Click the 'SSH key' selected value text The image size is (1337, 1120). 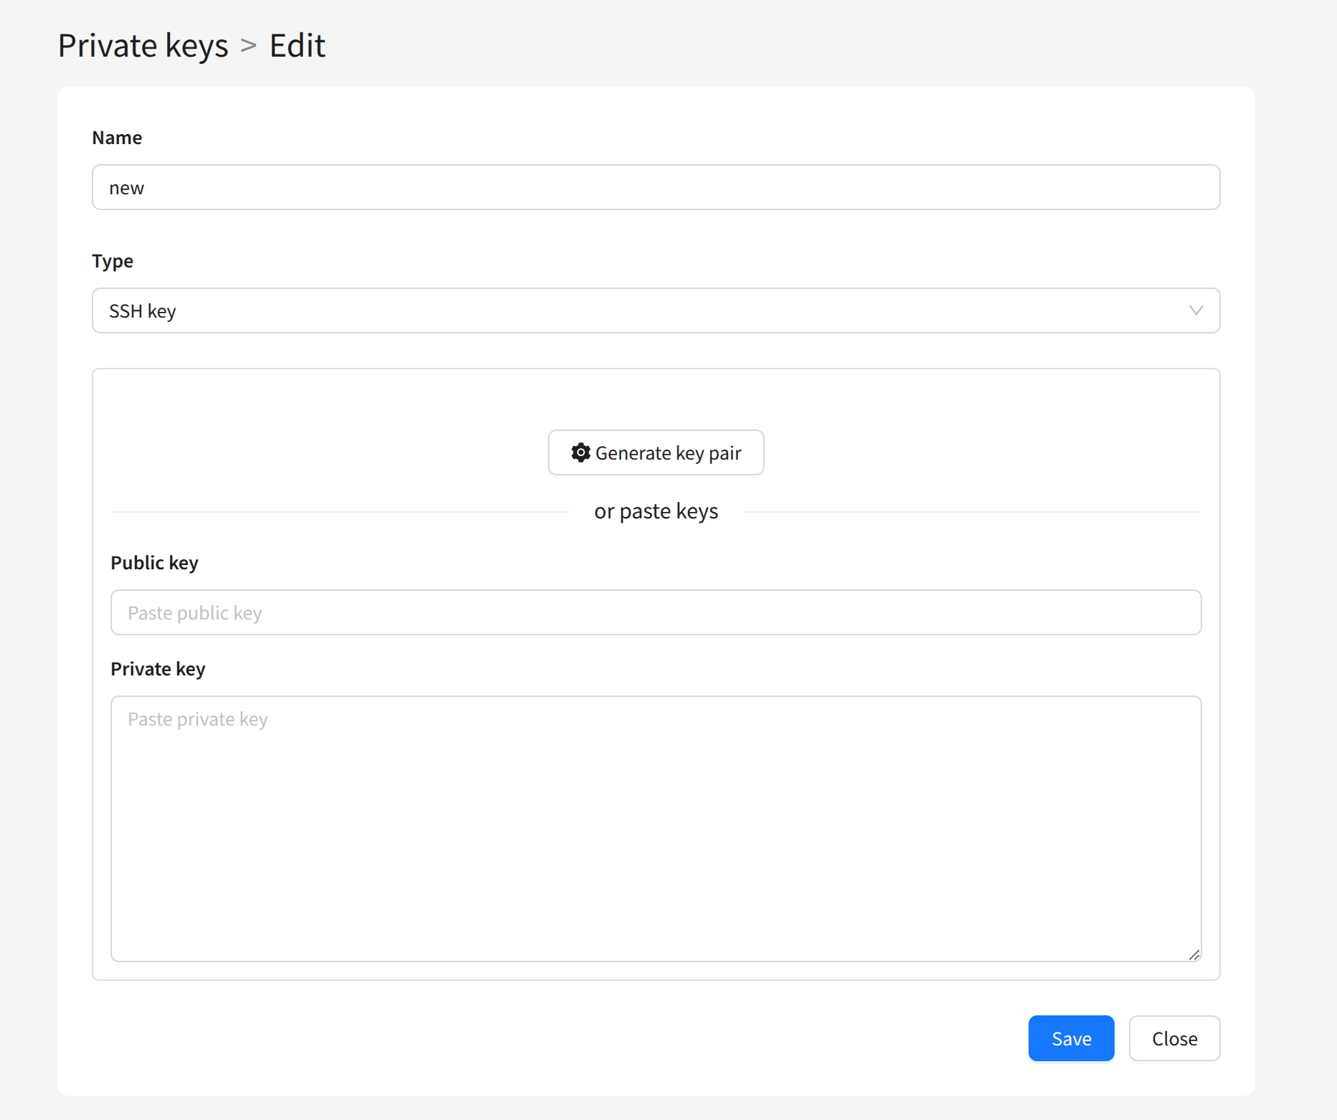pos(143,311)
